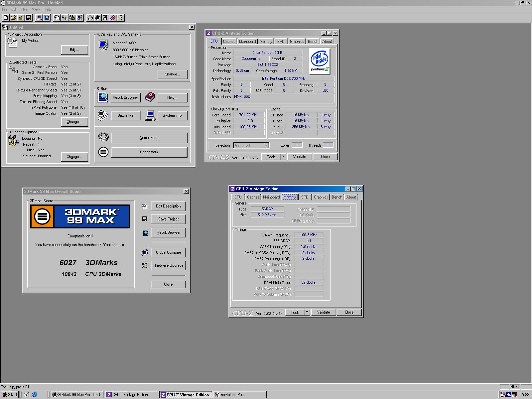
Task: Click the Intel Pentium III logo image
Action: 320,61
